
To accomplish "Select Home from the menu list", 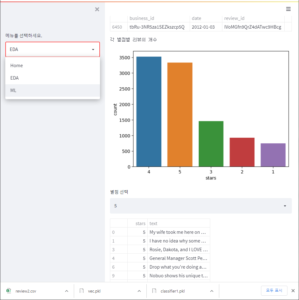I will point(53,66).
